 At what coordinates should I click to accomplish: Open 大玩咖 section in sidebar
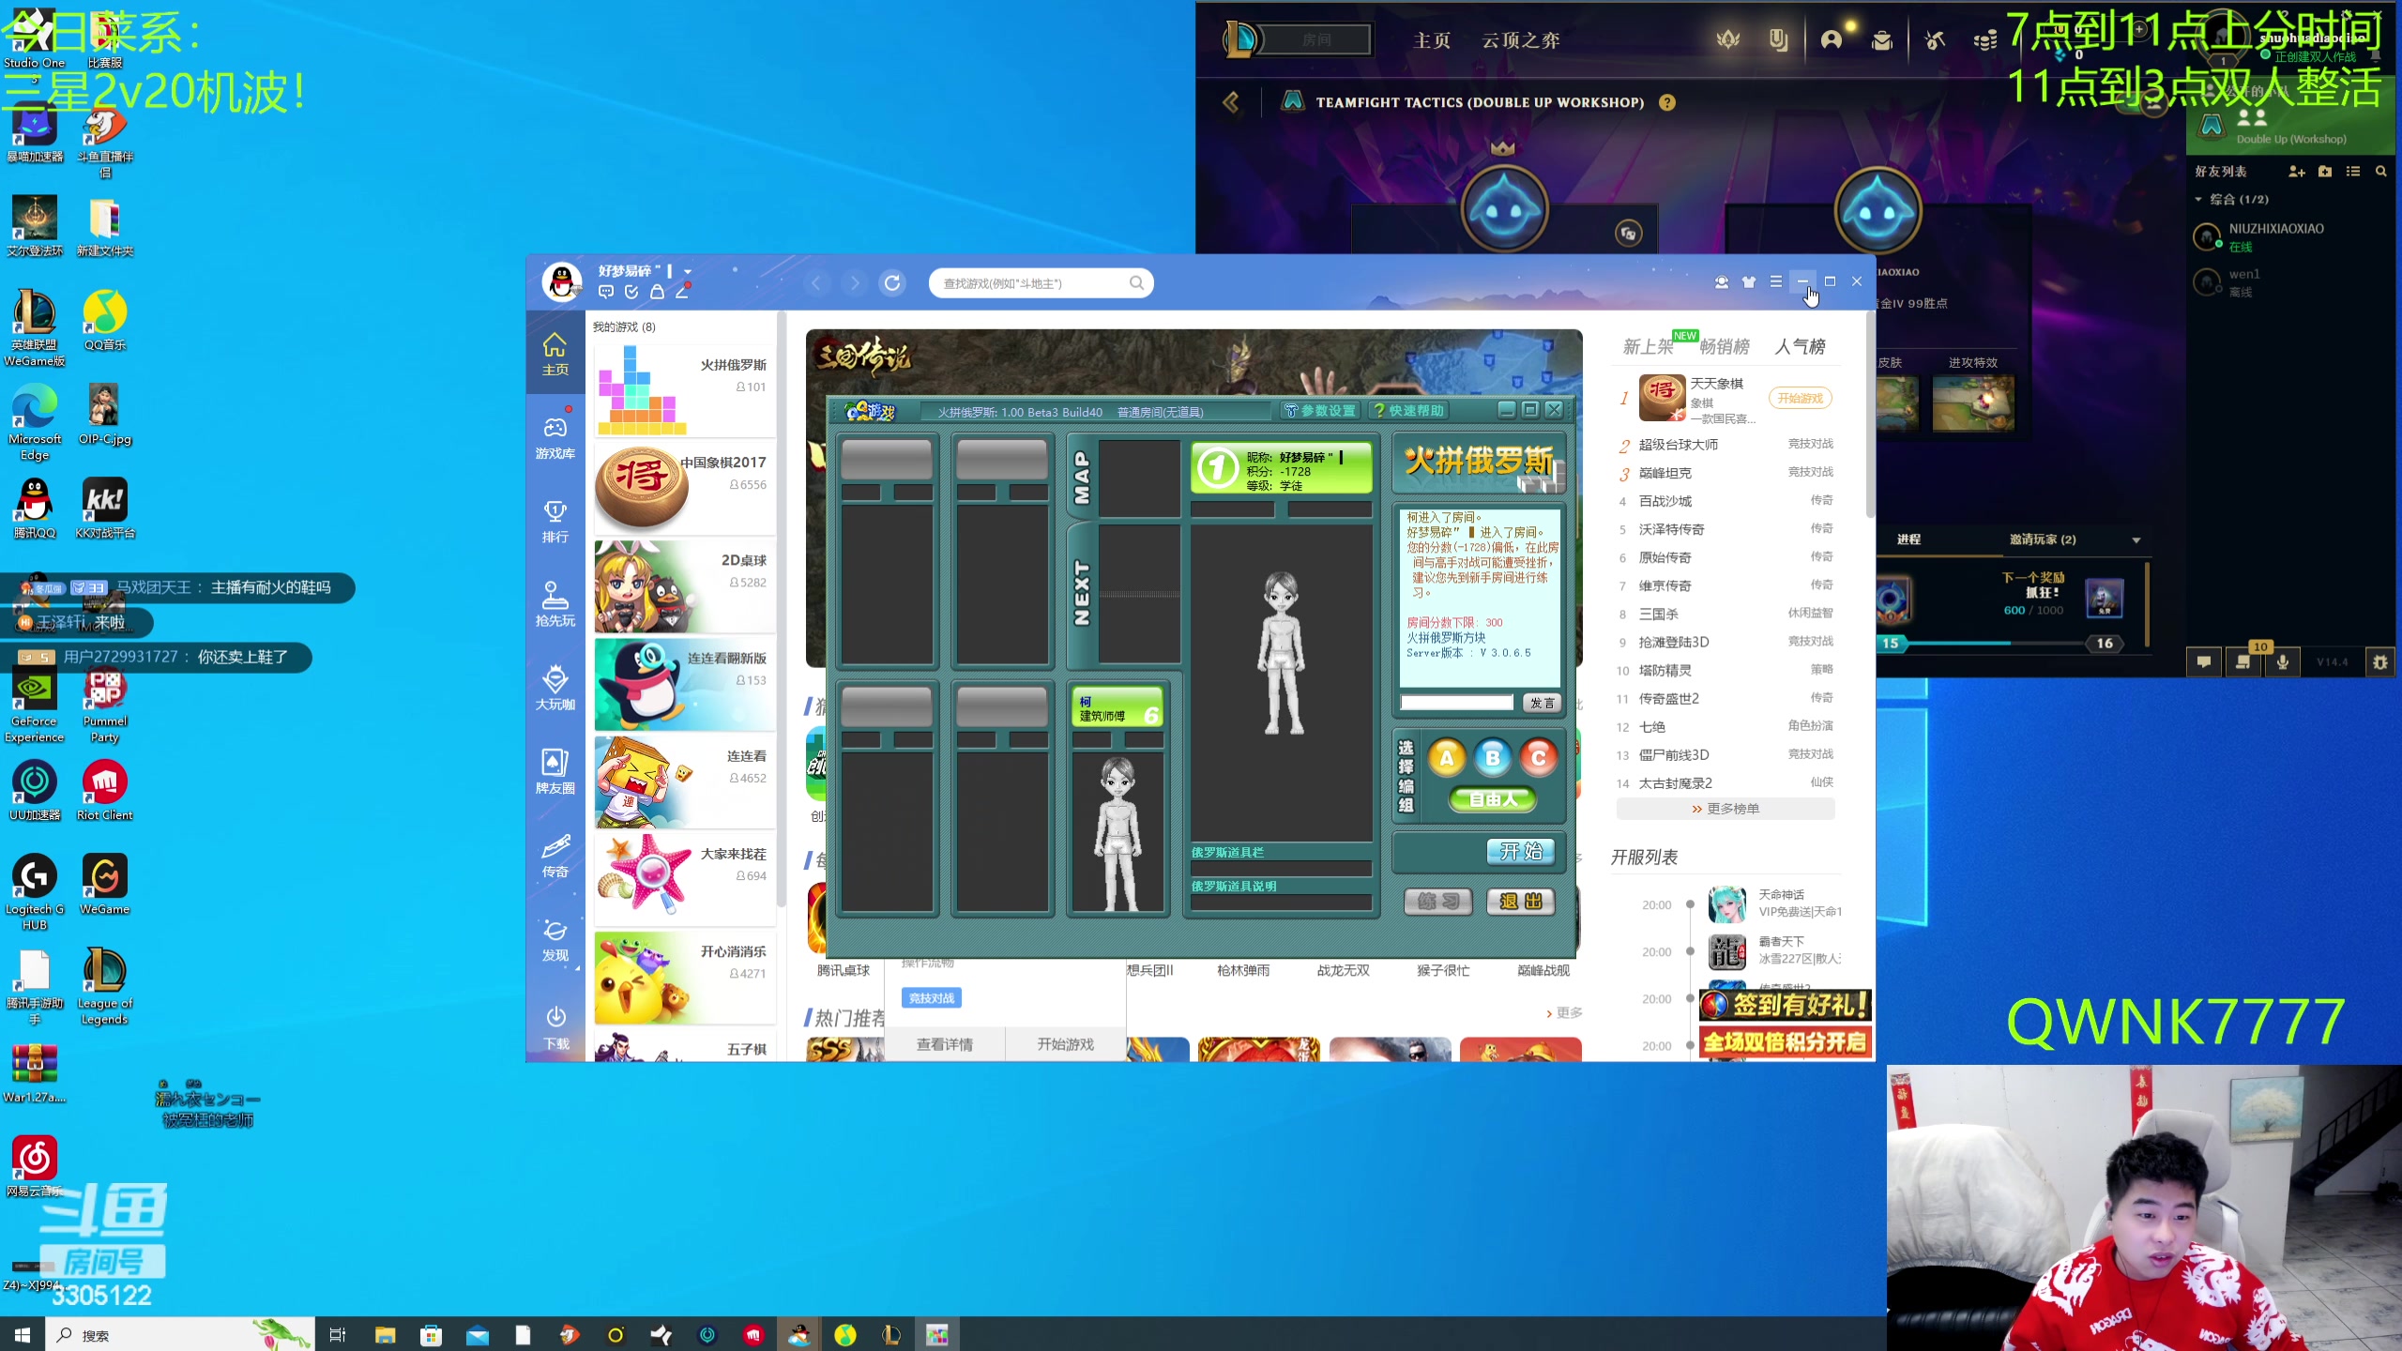tap(555, 689)
